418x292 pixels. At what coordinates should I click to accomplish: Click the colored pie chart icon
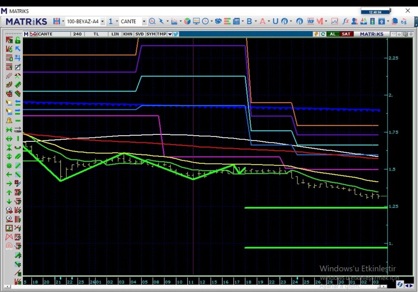click(x=187, y=21)
